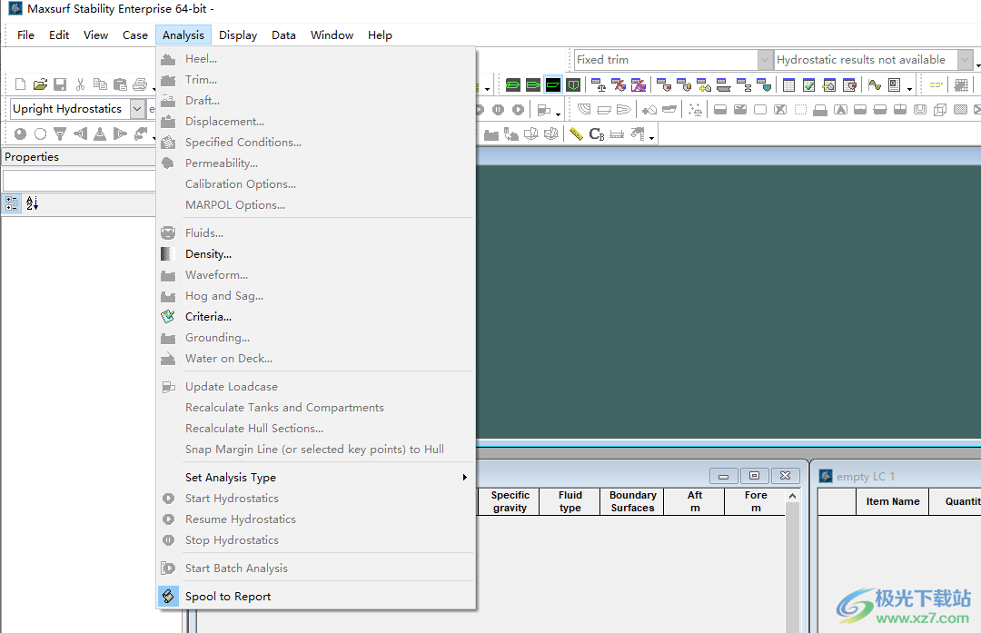Click the Fore m column header
Viewport: 981px width, 633px height.
(x=755, y=501)
